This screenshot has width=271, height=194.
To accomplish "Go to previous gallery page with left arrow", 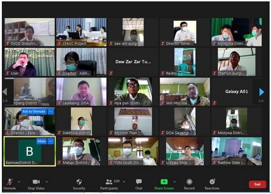I will point(5,92).
